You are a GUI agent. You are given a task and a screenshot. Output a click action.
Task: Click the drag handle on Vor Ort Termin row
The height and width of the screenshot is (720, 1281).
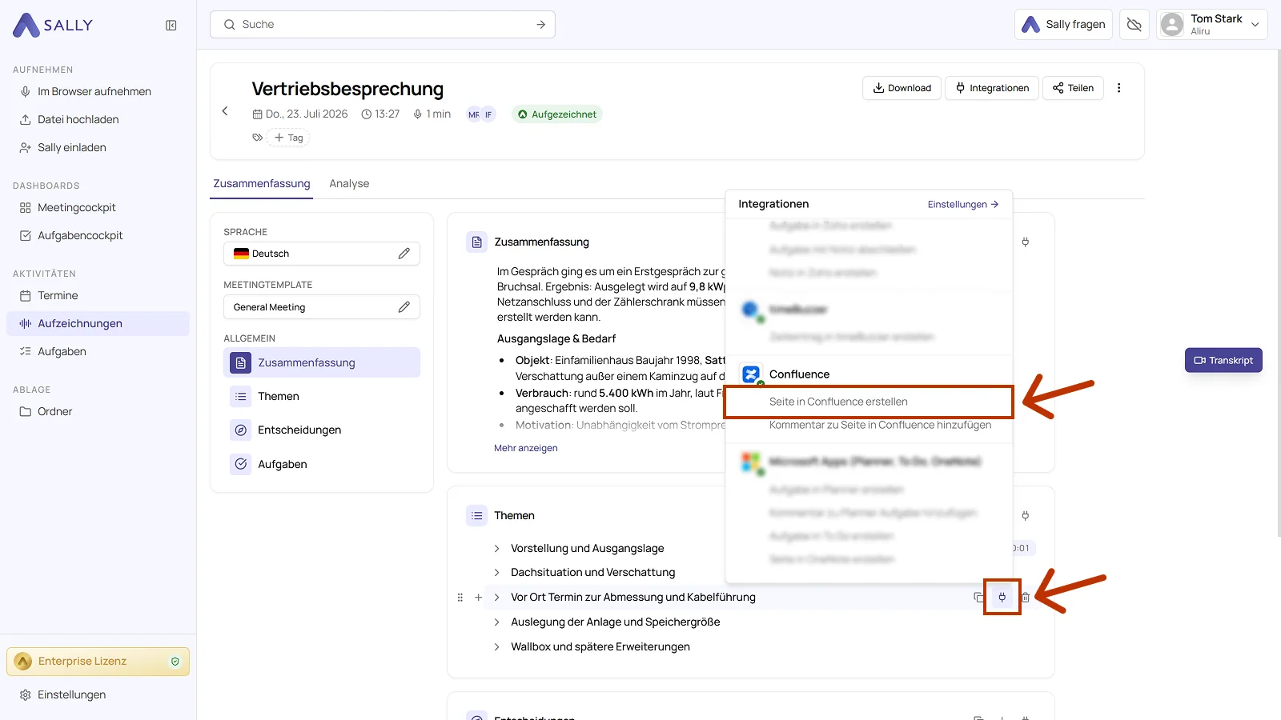[460, 598]
